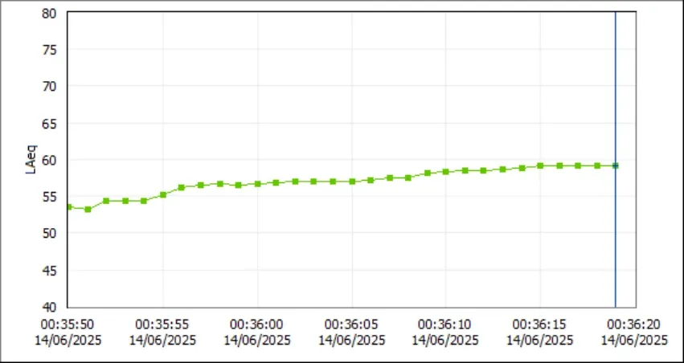
Task: Click the 70 label on the y-axis
Action: click(49, 86)
